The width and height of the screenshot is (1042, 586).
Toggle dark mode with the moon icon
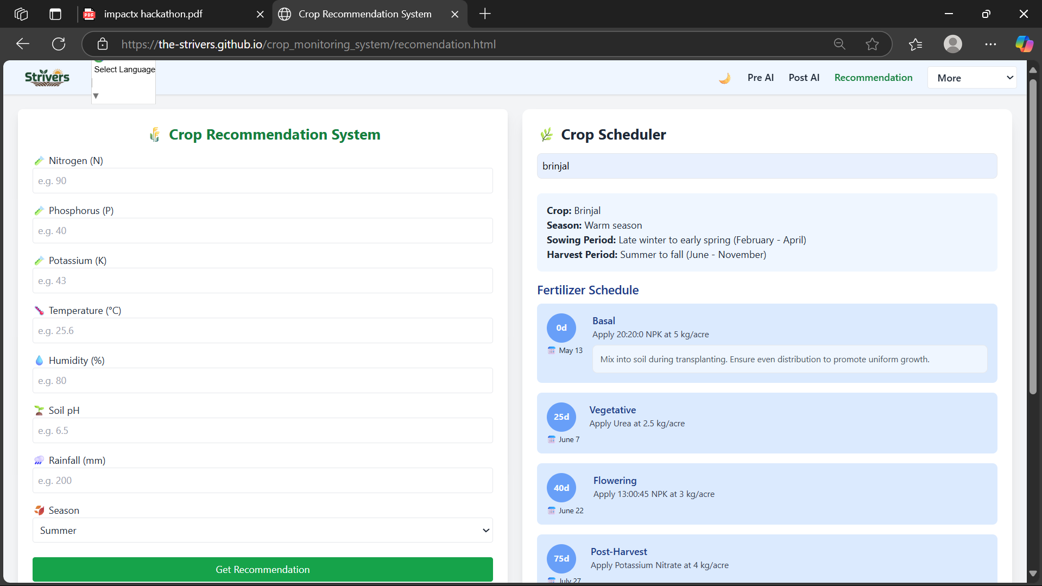pyautogui.click(x=725, y=77)
